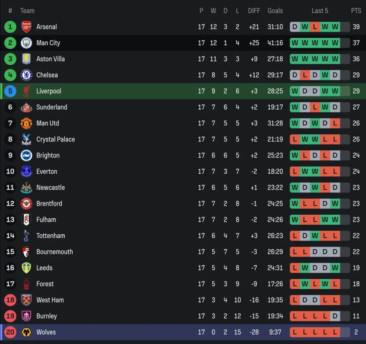
Task: Click the Man City club crest
Action: (26, 43)
